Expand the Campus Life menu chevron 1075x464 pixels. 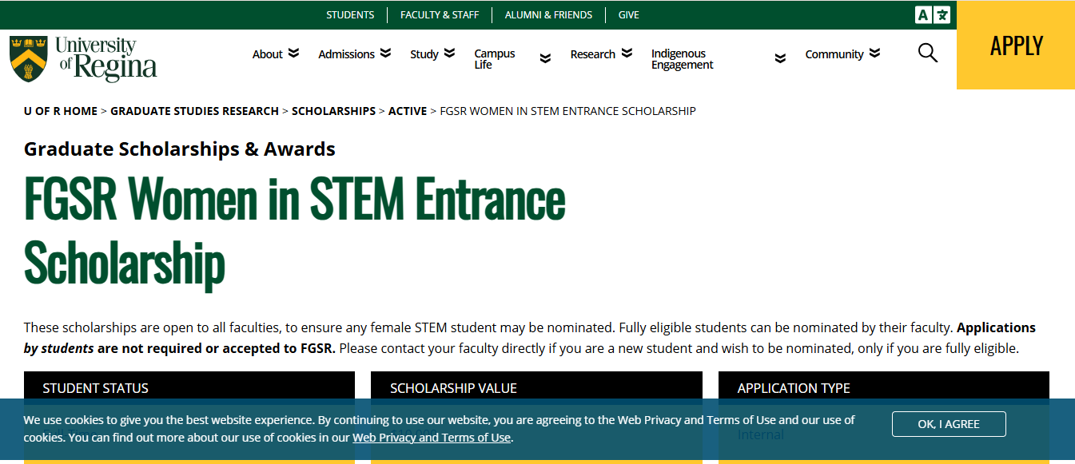click(x=545, y=58)
